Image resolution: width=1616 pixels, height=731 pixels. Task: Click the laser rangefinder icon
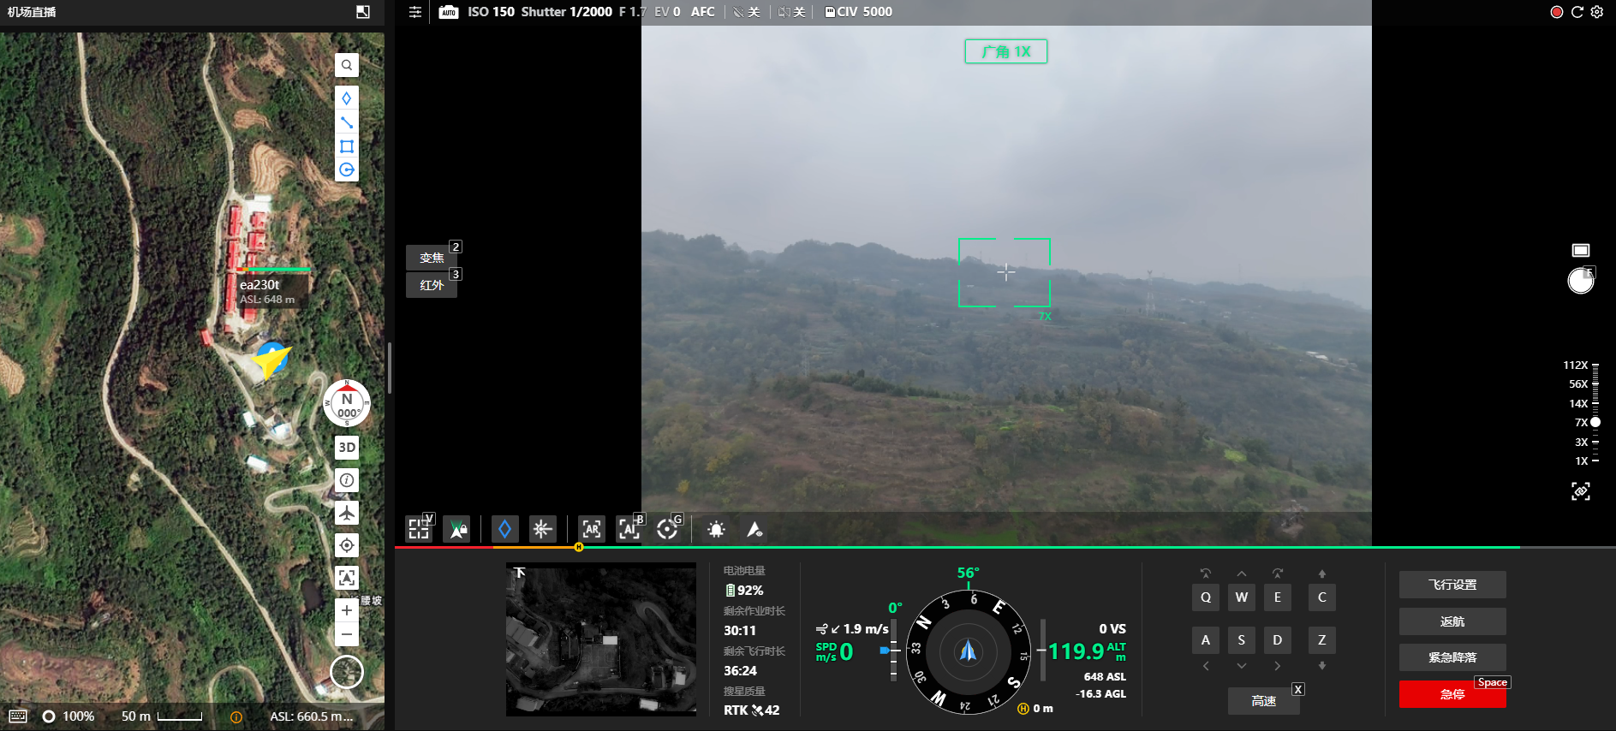pyautogui.click(x=542, y=529)
